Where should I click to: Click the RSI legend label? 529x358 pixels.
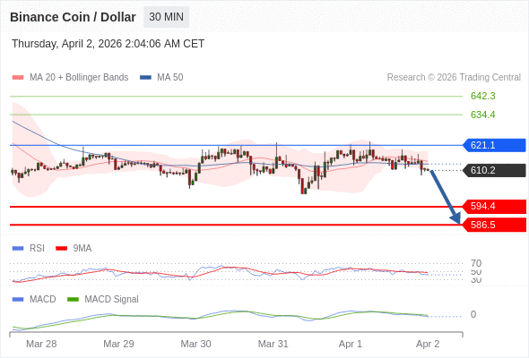pos(37,249)
